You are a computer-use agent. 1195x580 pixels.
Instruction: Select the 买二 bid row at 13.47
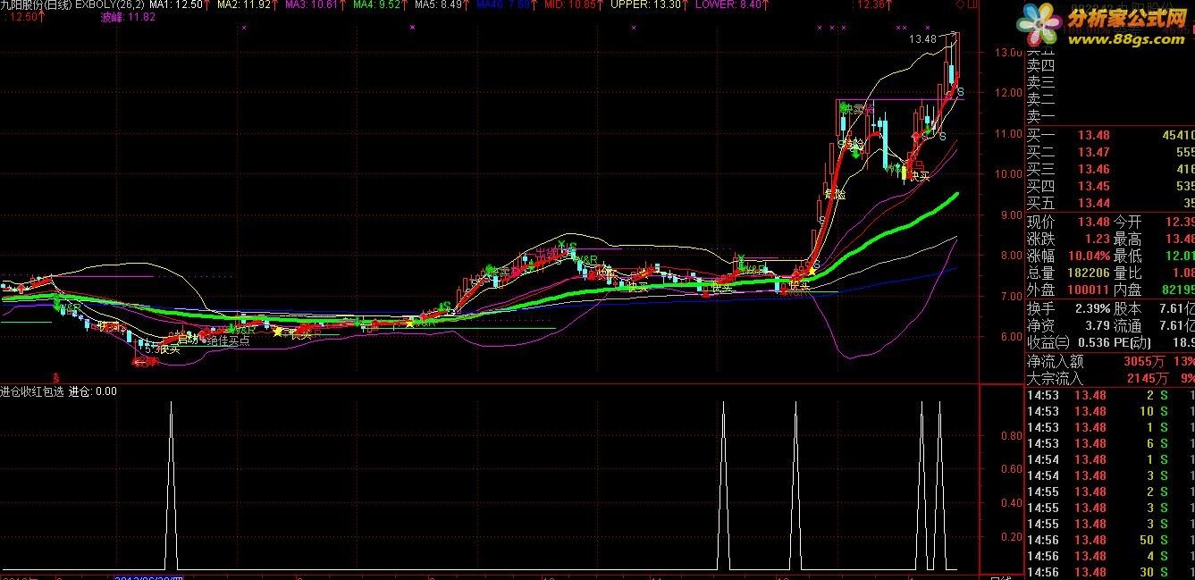coord(1110,153)
